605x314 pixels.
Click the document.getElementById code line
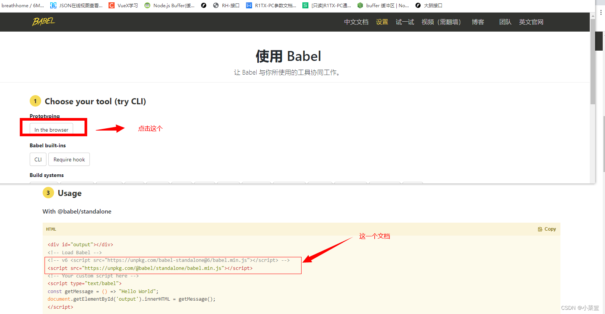[x=131, y=299]
